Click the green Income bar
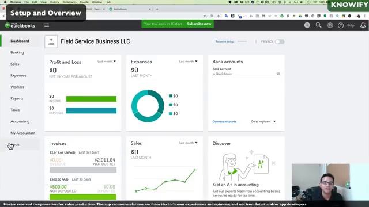This screenshot has height=207, width=369. click(91, 99)
